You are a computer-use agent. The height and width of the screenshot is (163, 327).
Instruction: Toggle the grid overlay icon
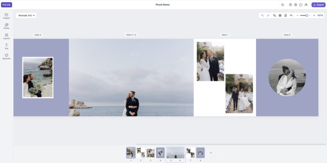pyautogui.click(x=280, y=16)
